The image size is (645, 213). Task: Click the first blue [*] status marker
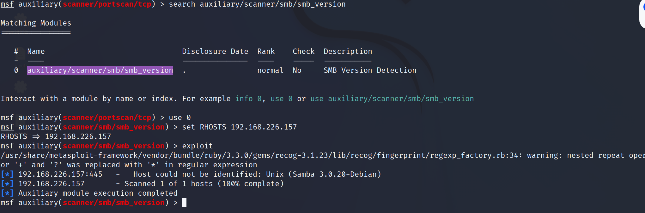coord(7,174)
